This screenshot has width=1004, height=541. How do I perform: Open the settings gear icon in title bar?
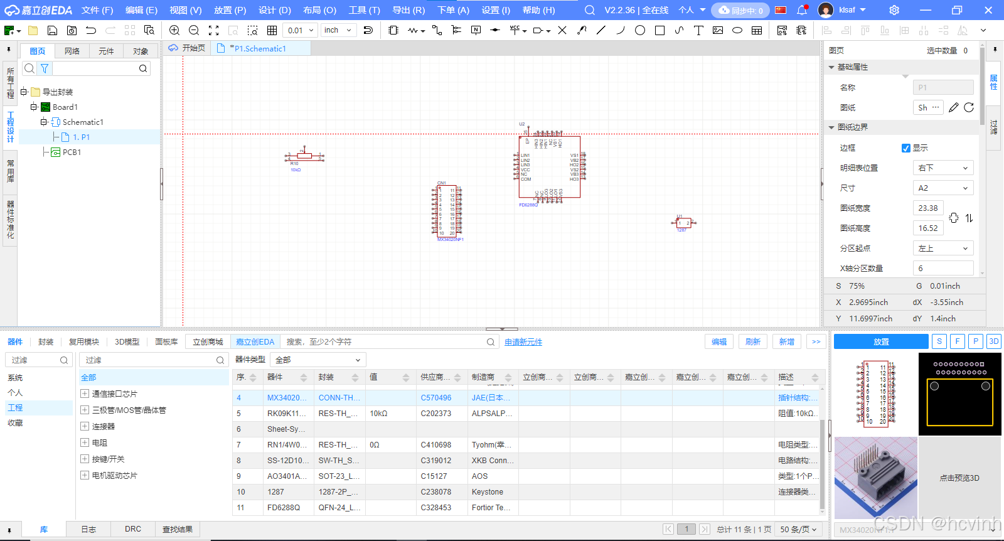pos(894,10)
